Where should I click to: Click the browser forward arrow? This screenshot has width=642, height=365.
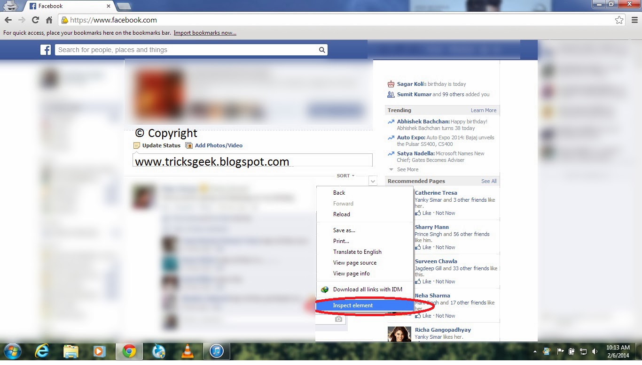click(22, 20)
